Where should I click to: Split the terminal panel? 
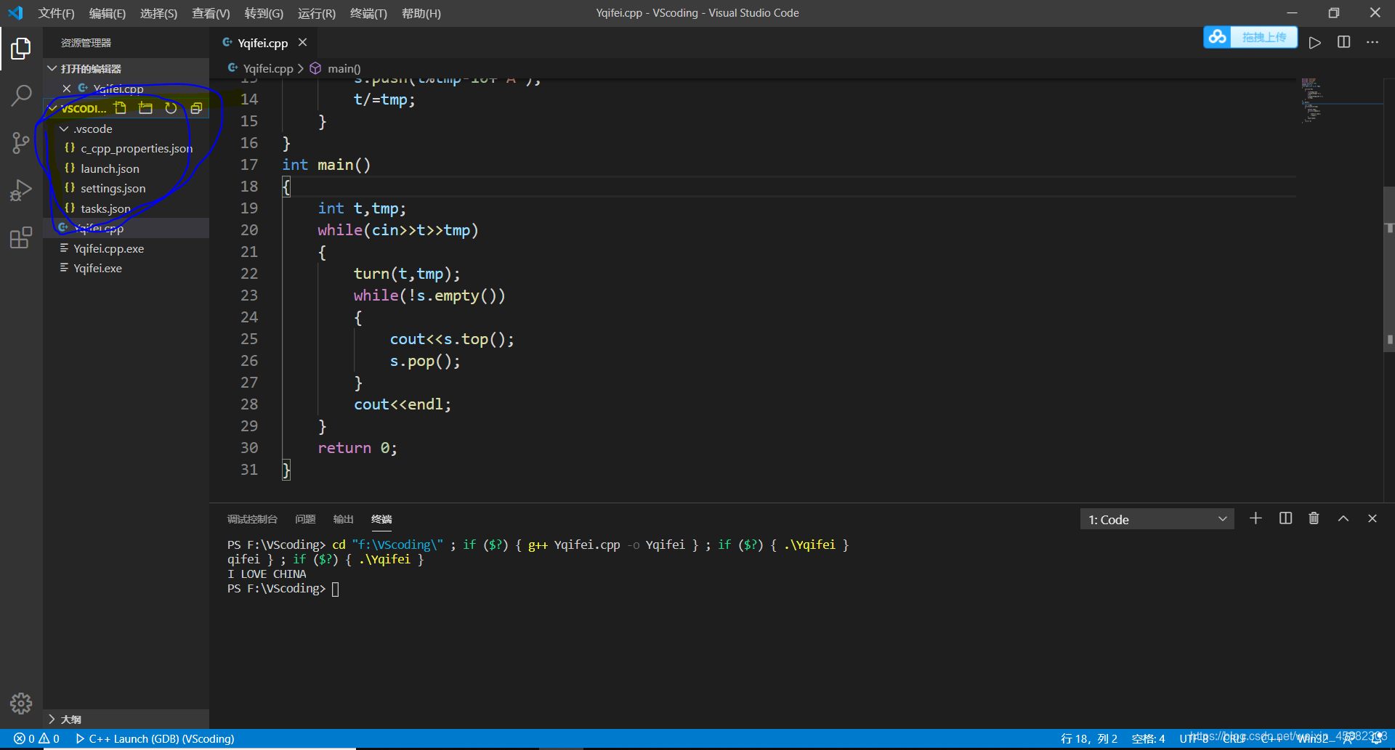[1285, 518]
